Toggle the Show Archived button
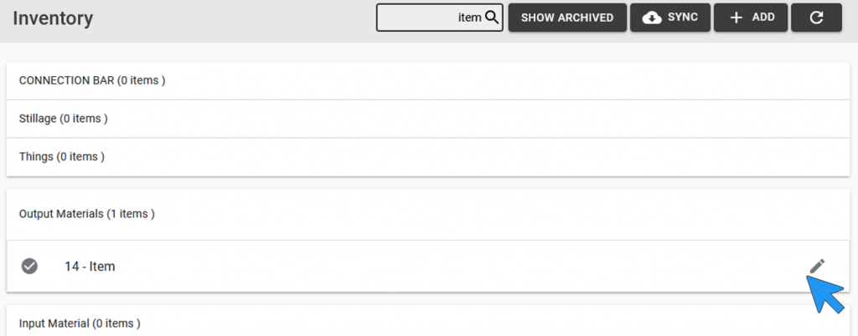Image resolution: width=858 pixels, height=336 pixels. 567,18
